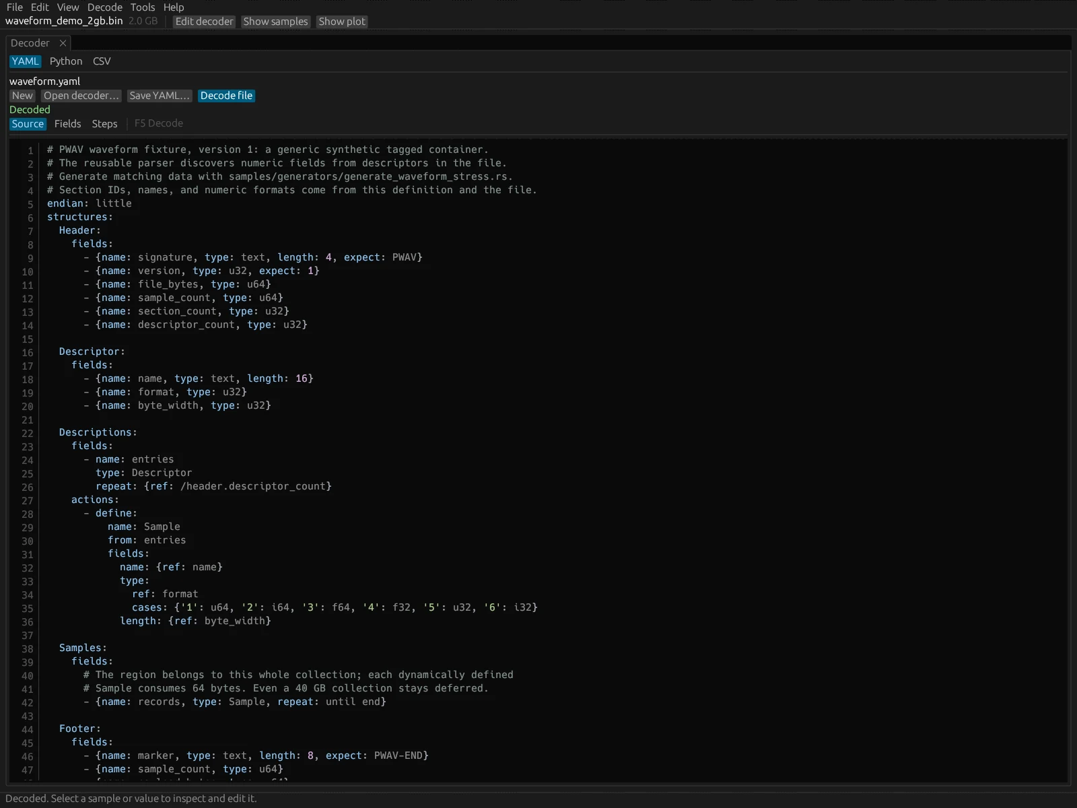This screenshot has height=808, width=1077.
Task: Switch to the Python tab
Action: [x=66, y=61]
